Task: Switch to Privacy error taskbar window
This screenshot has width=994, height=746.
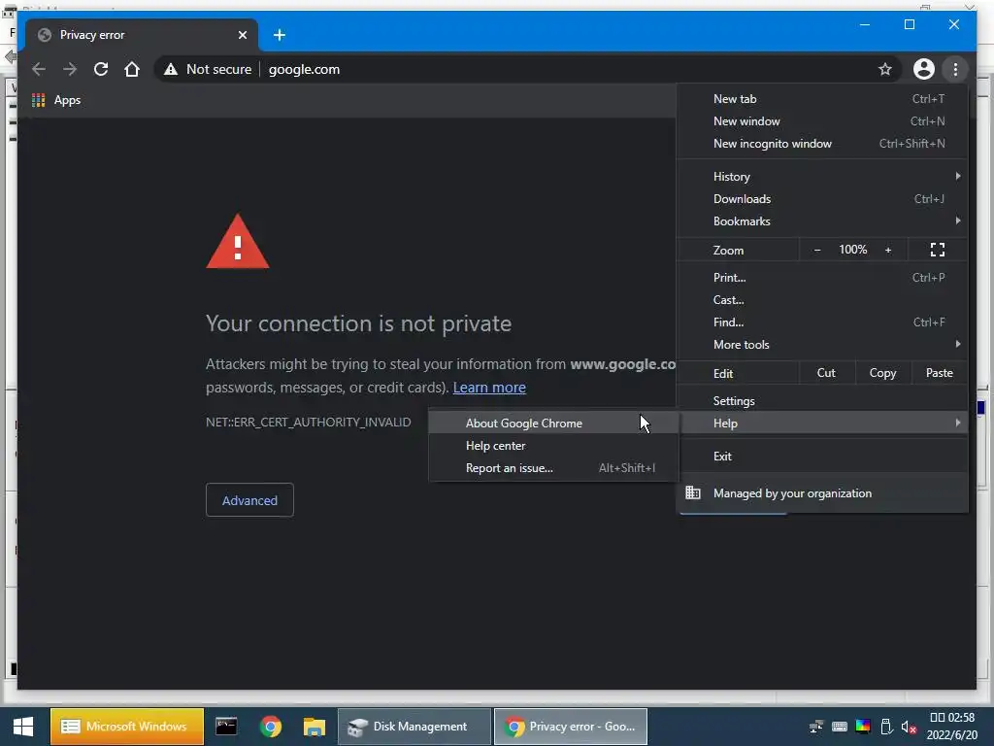Action: 571,727
